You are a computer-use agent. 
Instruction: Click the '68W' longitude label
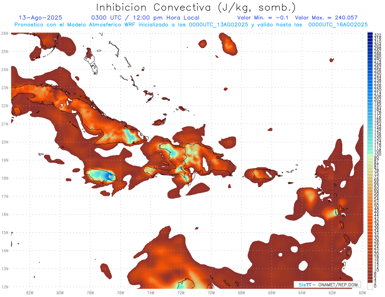point(242,293)
